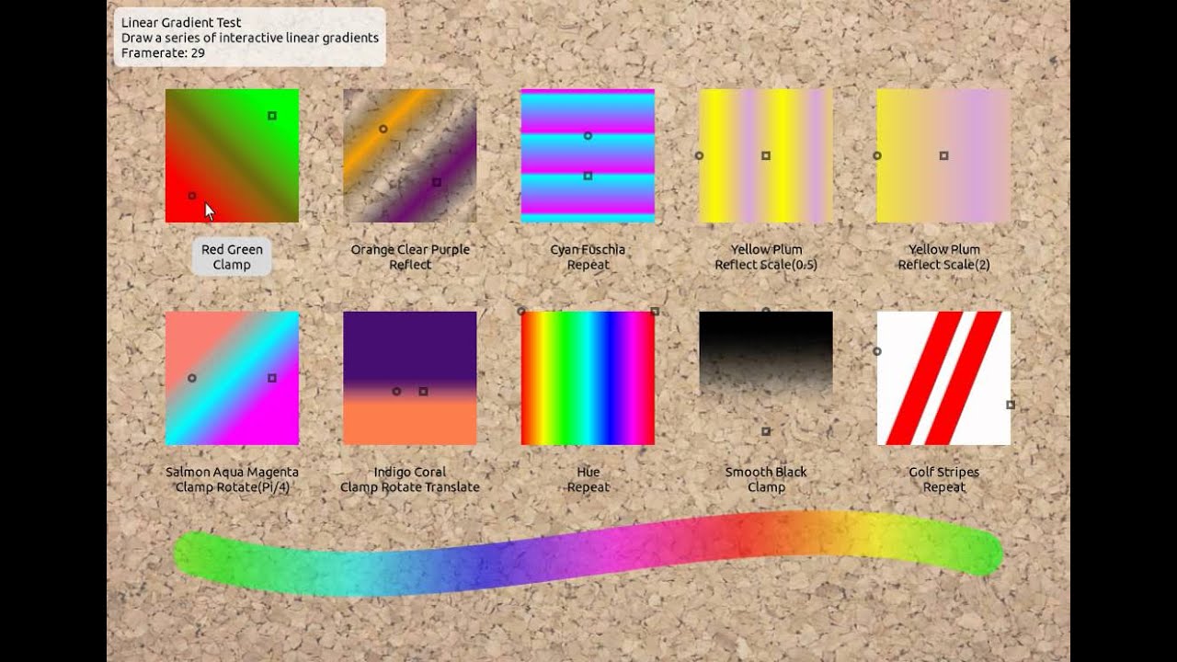
Task: Grab the square end handle on Cyan Fuschia gradient
Action: point(588,176)
